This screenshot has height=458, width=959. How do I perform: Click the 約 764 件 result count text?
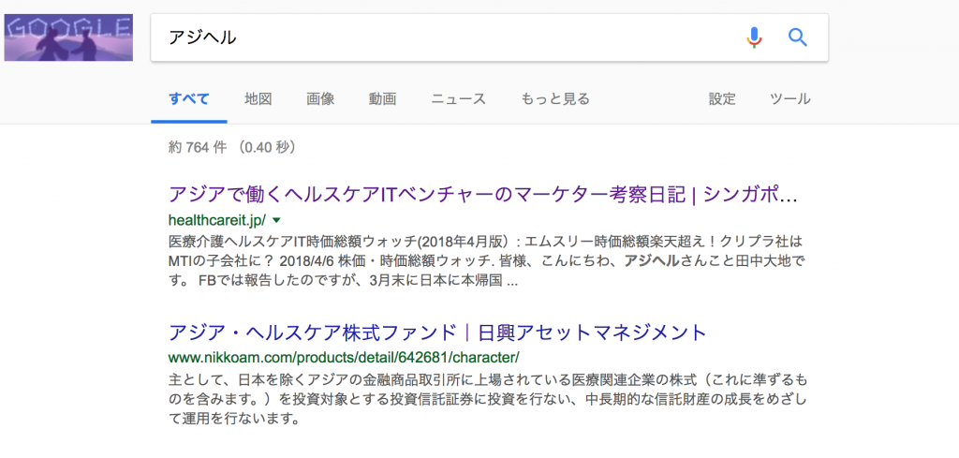(x=232, y=147)
